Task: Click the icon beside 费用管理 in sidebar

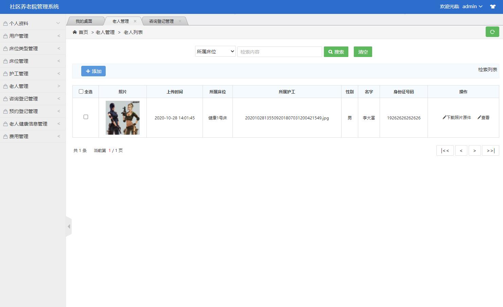Action: pyautogui.click(x=5, y=136)
